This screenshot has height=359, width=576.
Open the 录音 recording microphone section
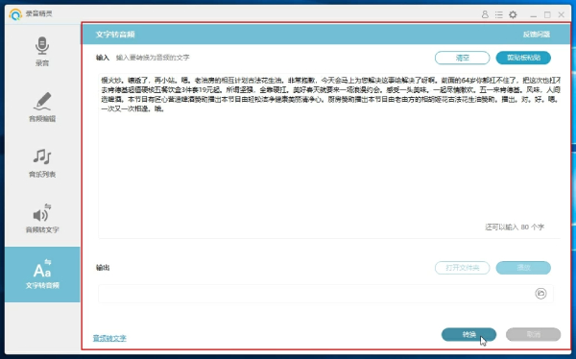42,52
